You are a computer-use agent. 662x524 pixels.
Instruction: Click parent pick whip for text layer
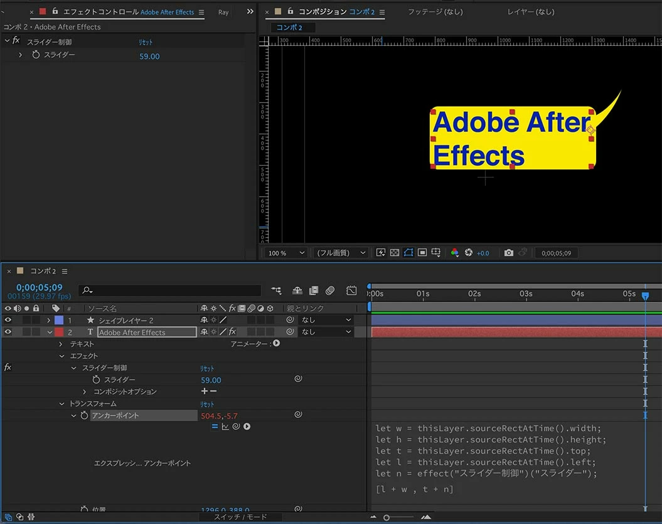coord(290,331)
